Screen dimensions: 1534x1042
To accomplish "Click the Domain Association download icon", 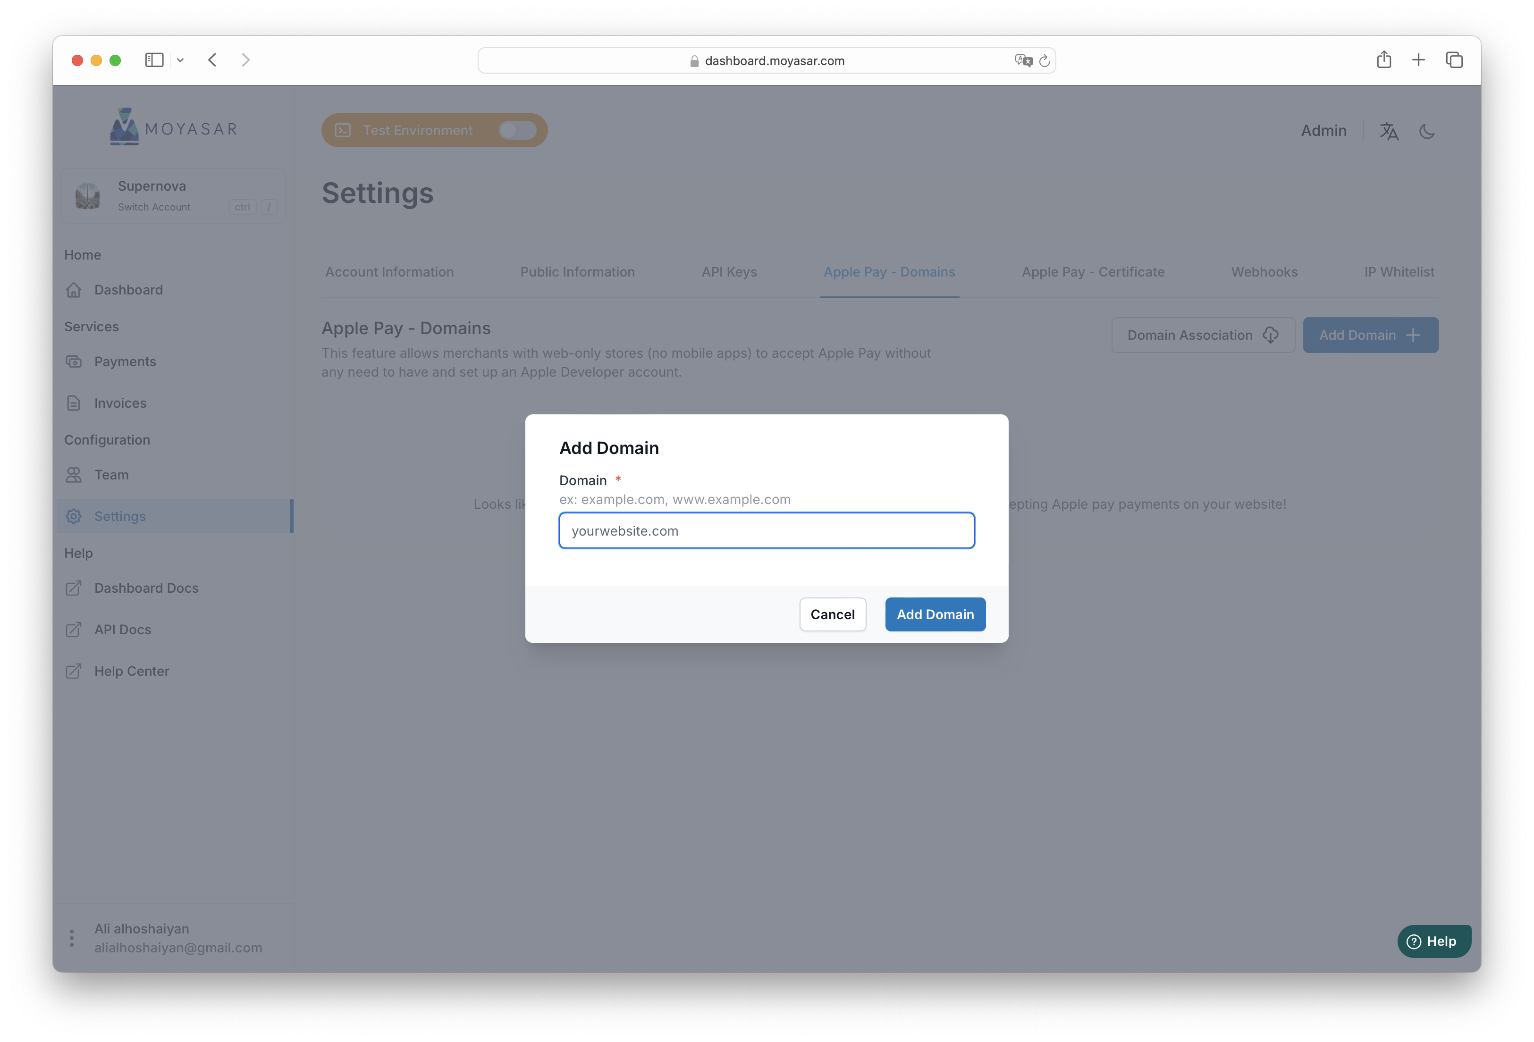I will point(1271,335).
